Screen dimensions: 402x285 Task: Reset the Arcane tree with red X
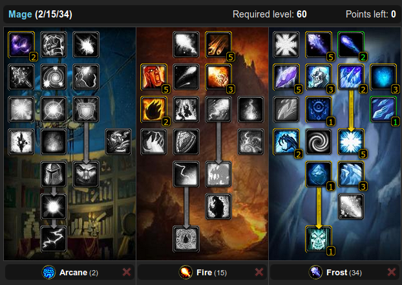click(x=127, y=272)
